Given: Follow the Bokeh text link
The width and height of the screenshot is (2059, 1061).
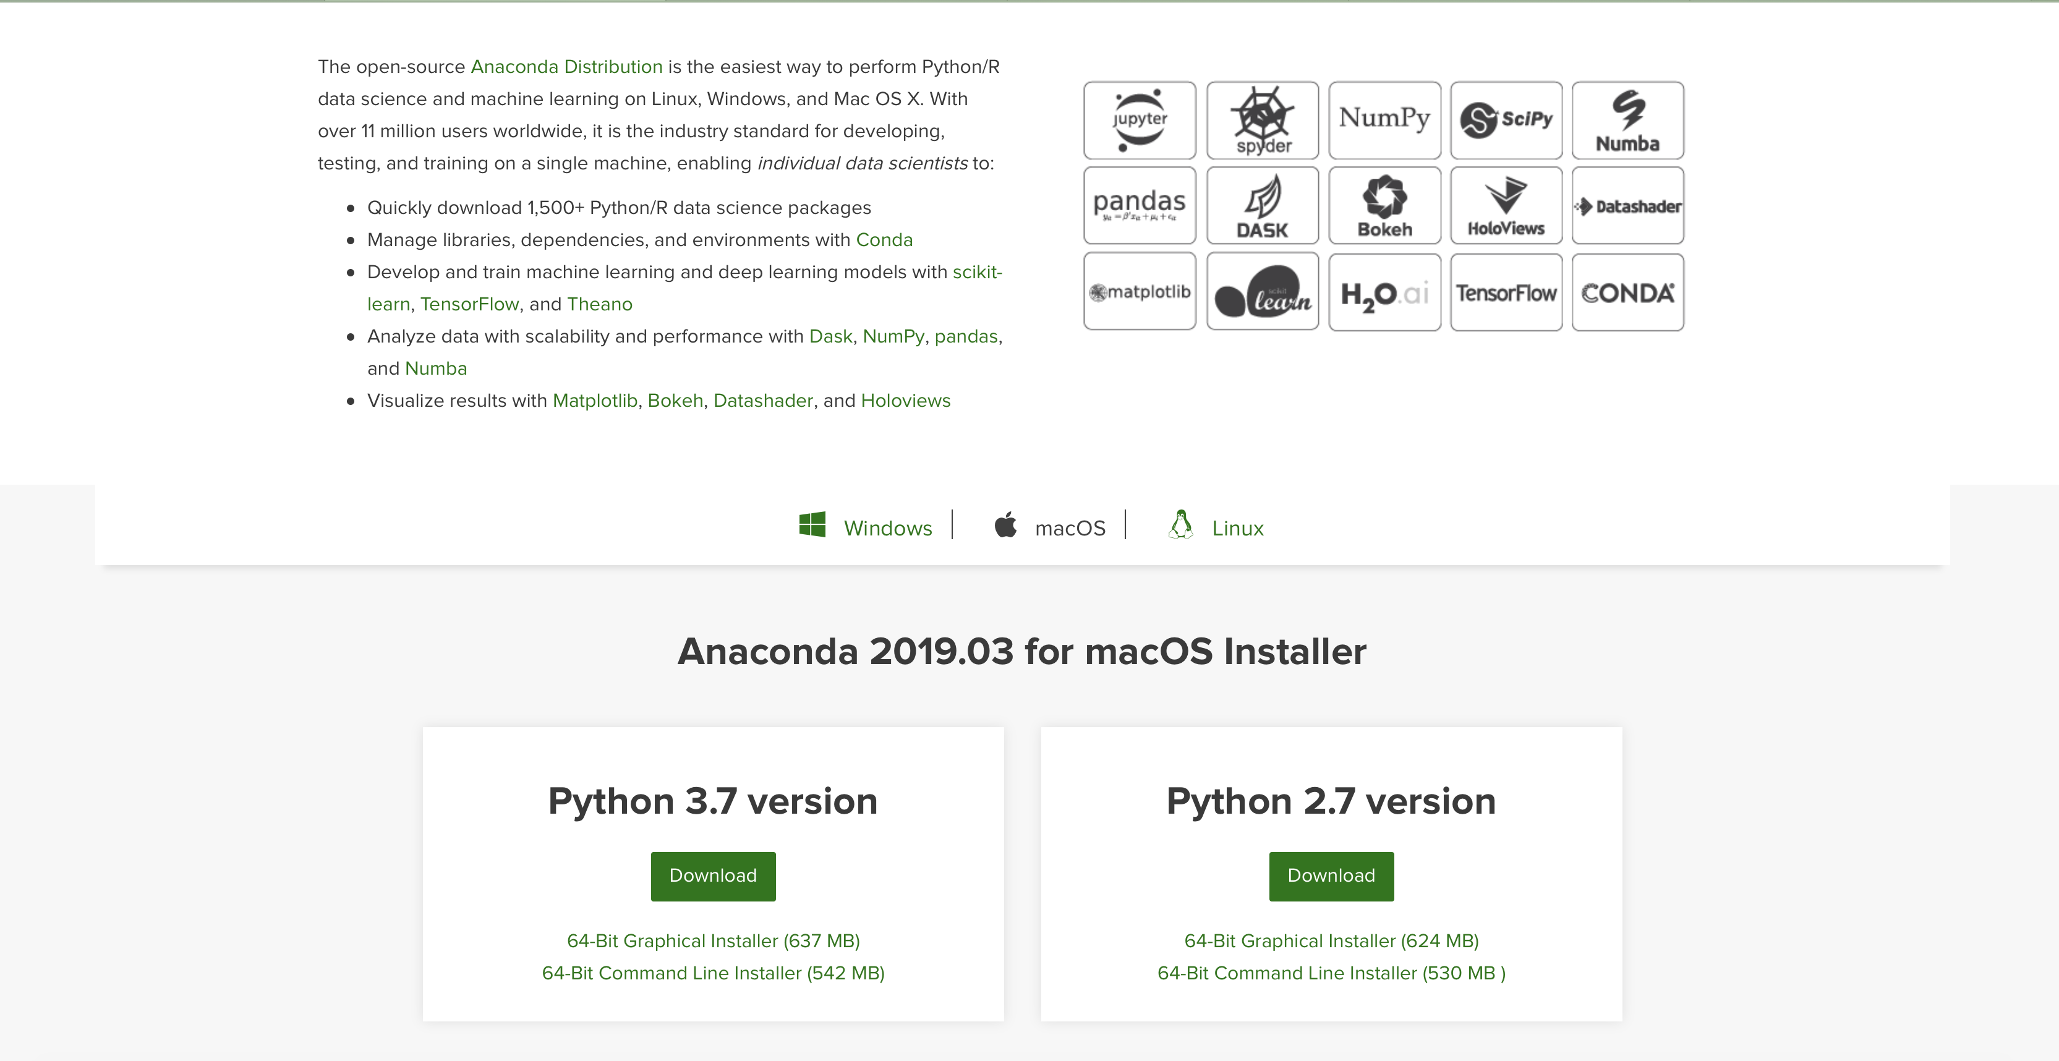Looking at the screenshot, I should [x=675, y=401].
